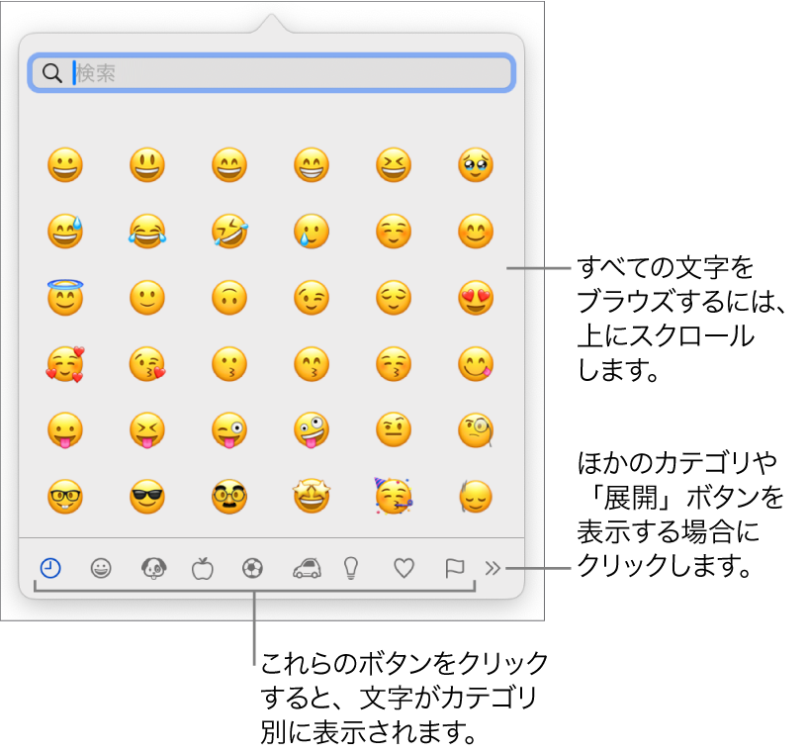
Task: Choose the smiling face with hearts emoji
Action: [x=65, y=364]
